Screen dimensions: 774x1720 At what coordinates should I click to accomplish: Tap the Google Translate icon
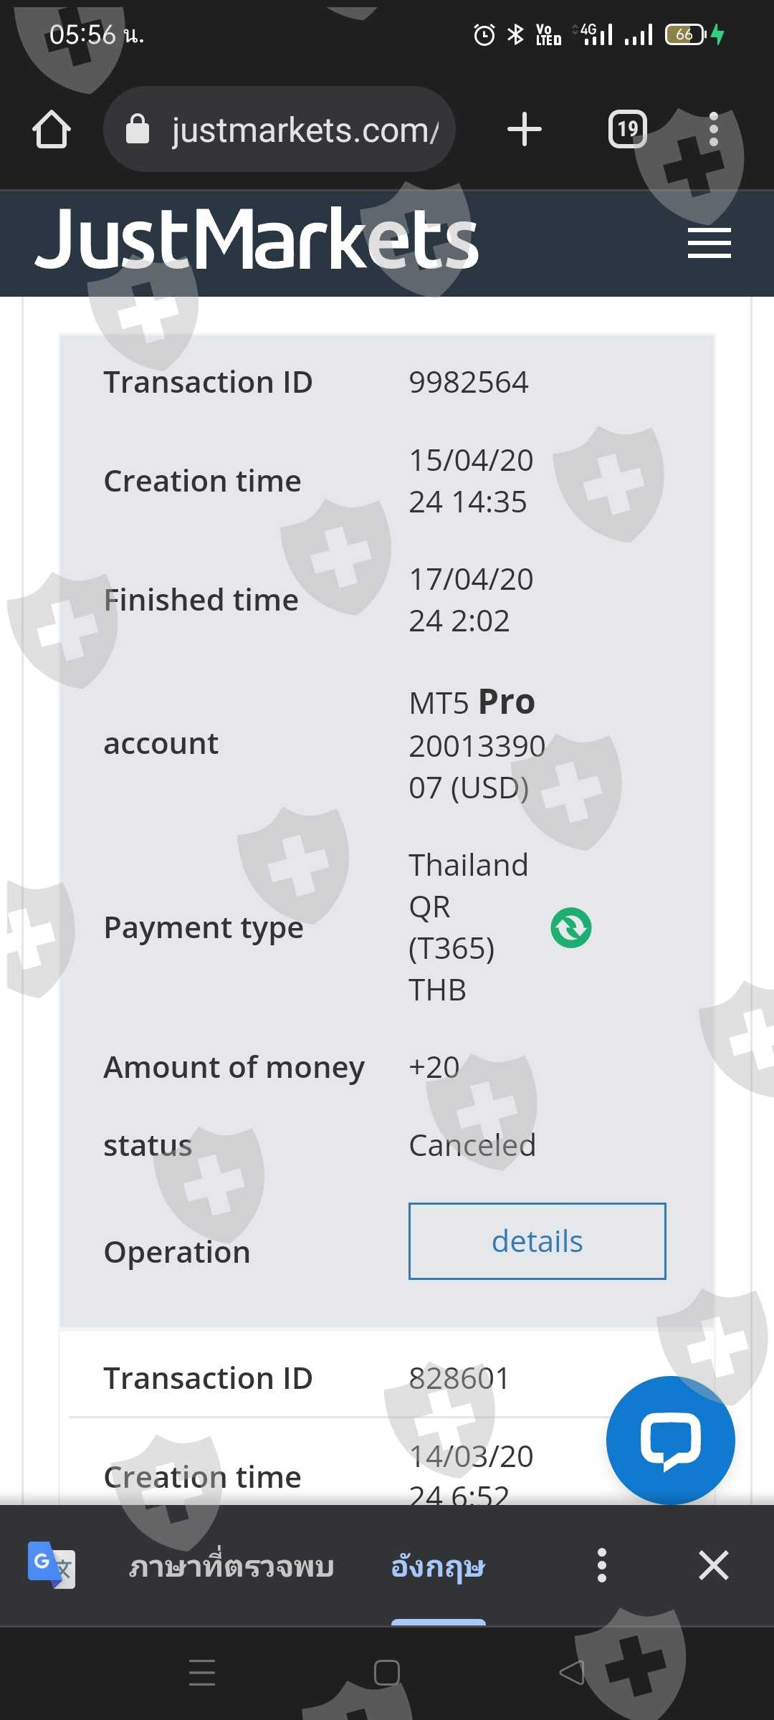click(x=51, y=1565)
